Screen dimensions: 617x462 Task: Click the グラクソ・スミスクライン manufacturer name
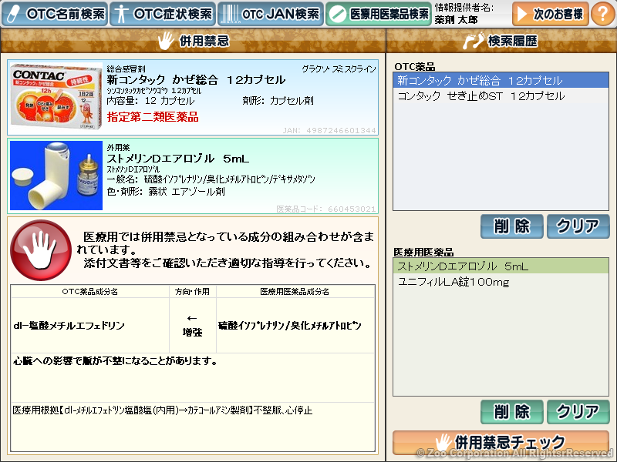tap(339, 69)
